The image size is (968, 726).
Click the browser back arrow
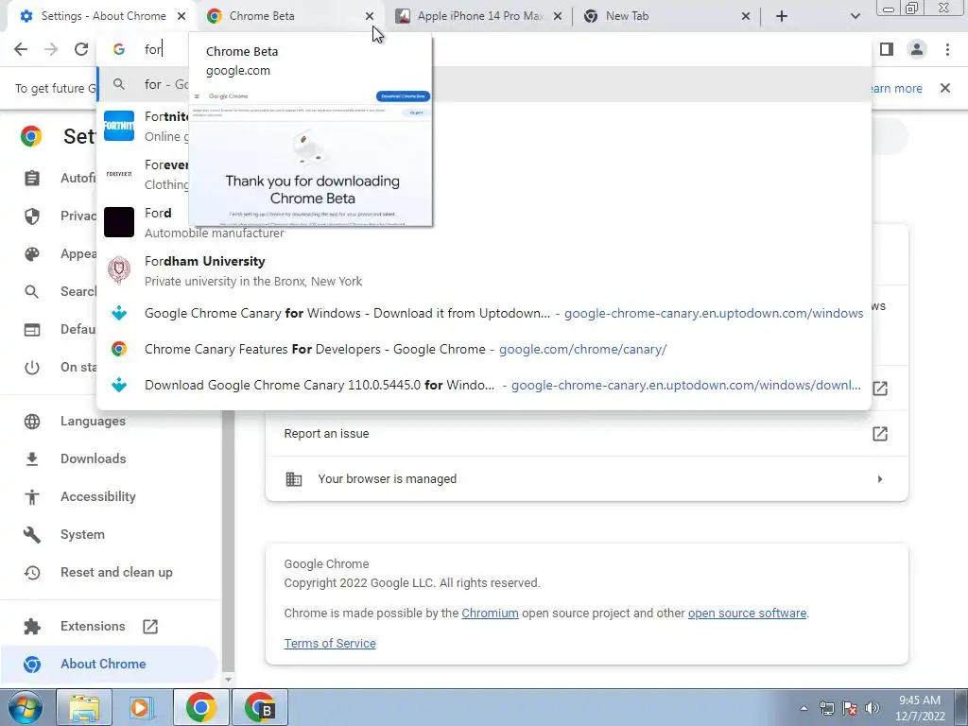point(21,49)
